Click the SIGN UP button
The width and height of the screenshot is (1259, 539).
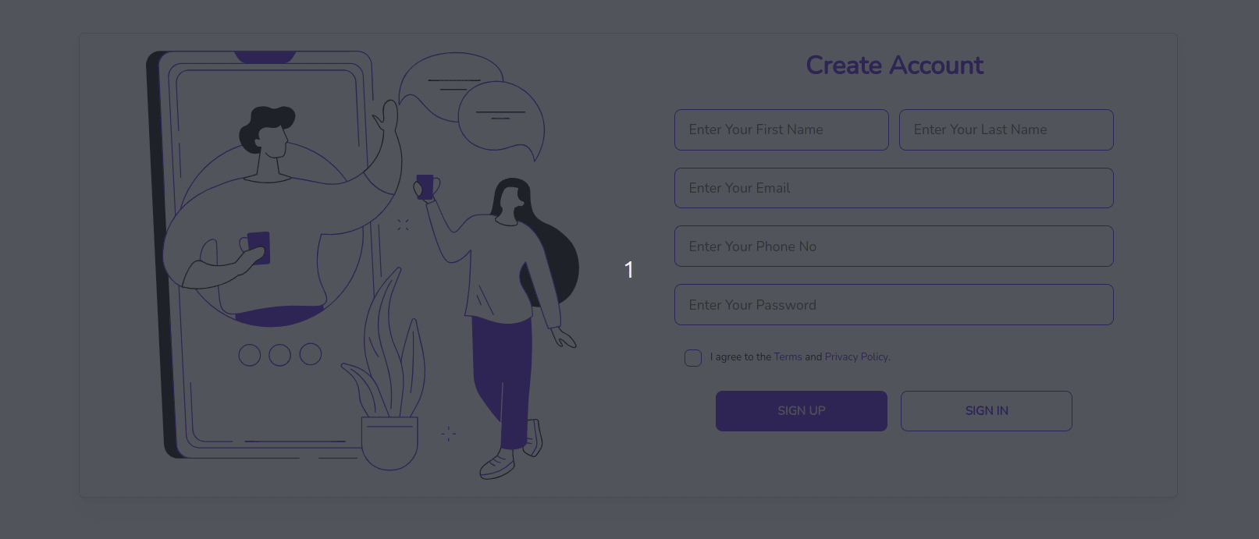pyautogui.click(x=802, y=411)
